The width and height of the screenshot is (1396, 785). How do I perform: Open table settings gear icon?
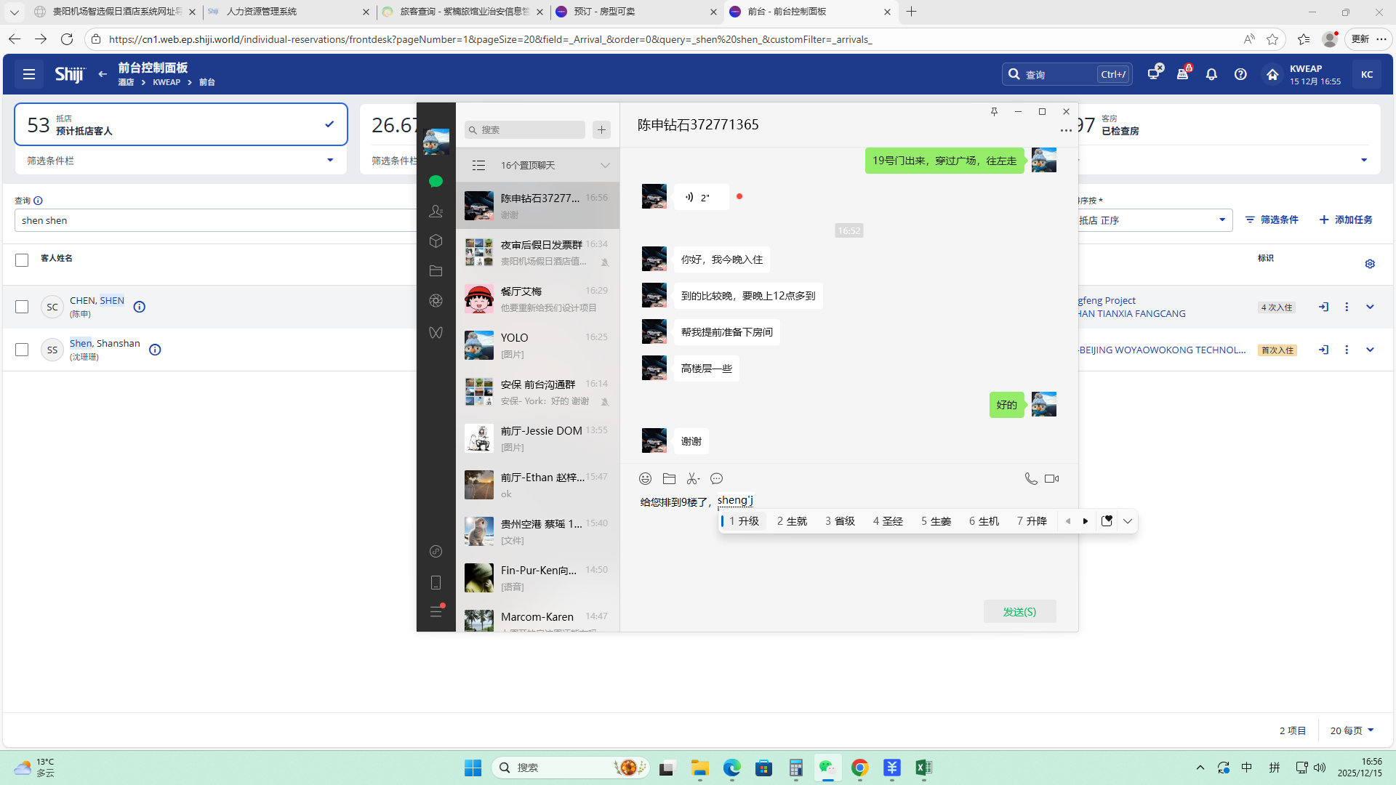click(1370, 264)
